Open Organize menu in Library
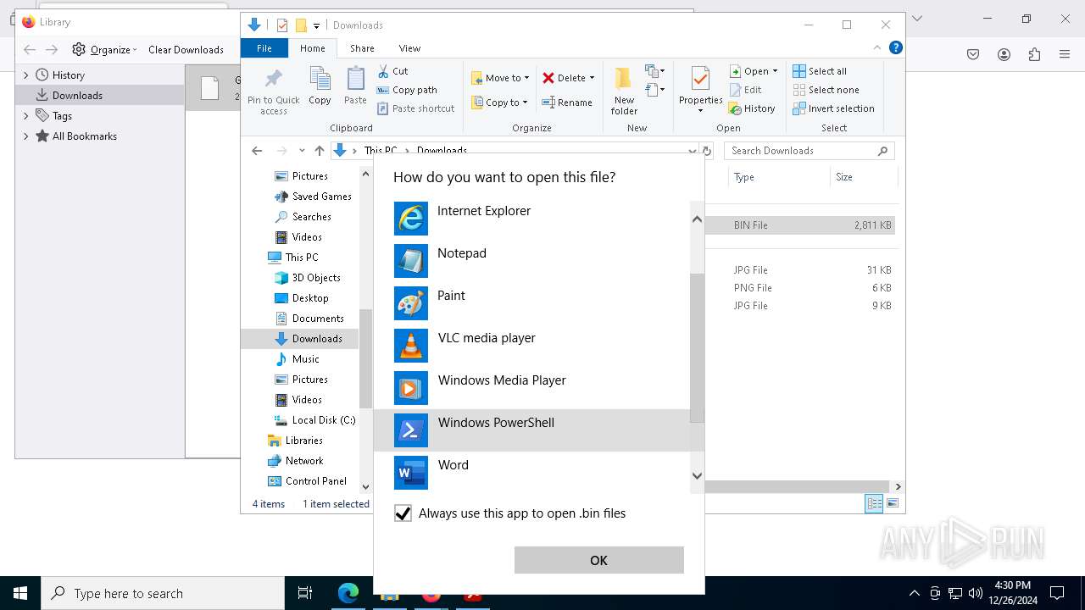This screenshot has height=610, width=1085. pyautogui.click(x=104, y=49)
